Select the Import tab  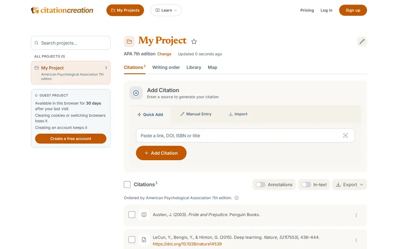click(x=238, y=114)
